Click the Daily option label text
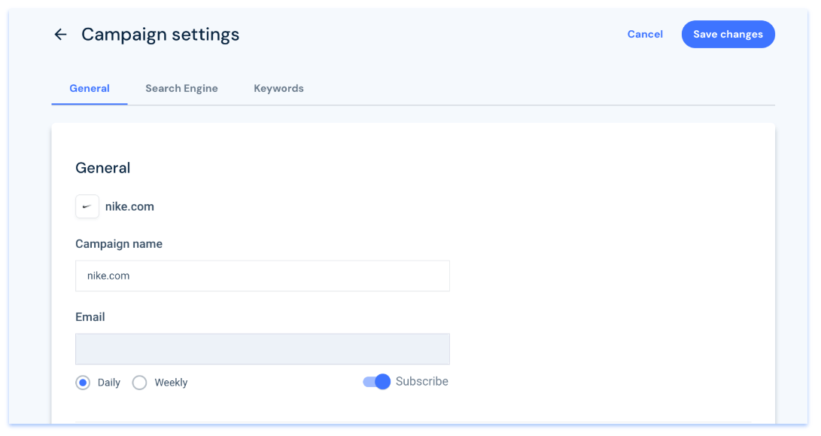The height and width of the screenshot is (436, 821). pyautogui.click(x=109, y=383)
